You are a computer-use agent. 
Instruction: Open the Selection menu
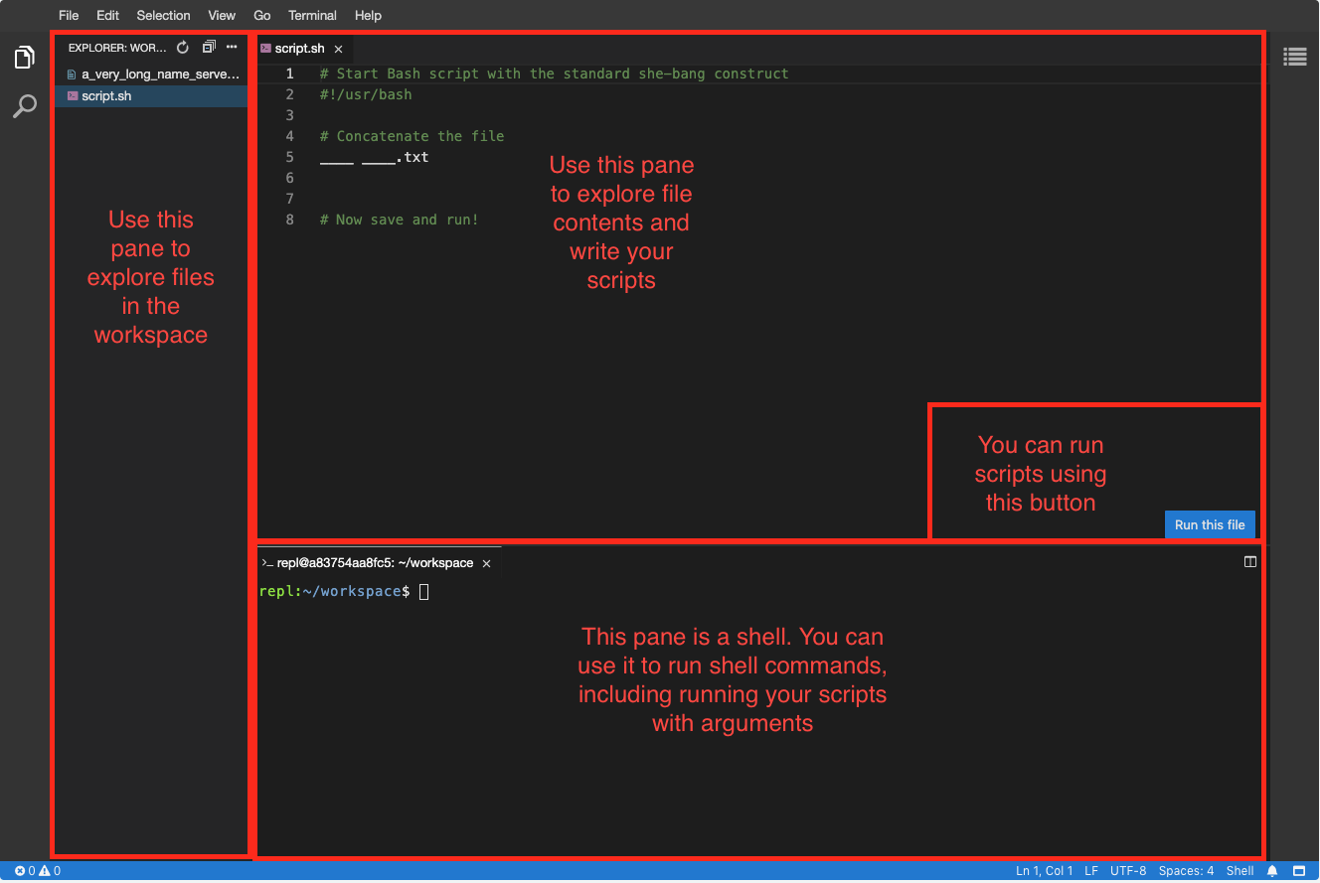(x=163, y=15)
